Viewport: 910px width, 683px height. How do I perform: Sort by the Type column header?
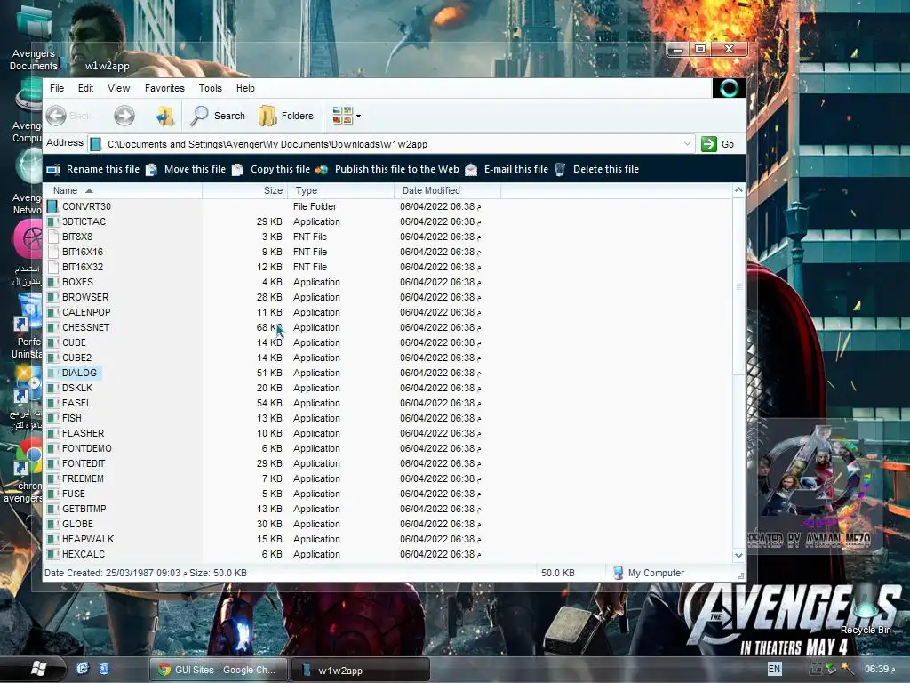340,190
